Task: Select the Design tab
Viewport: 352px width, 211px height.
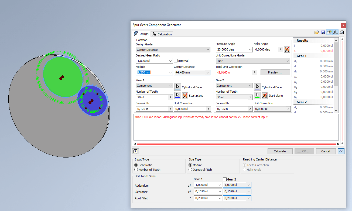Action: [x=143, y=34]
